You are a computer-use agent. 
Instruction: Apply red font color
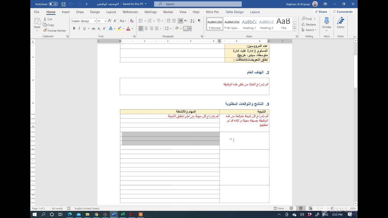click(128, 28)
